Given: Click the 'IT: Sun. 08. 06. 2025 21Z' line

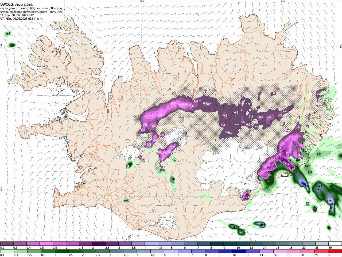Looking at the screenshot, I should point(17,15).
